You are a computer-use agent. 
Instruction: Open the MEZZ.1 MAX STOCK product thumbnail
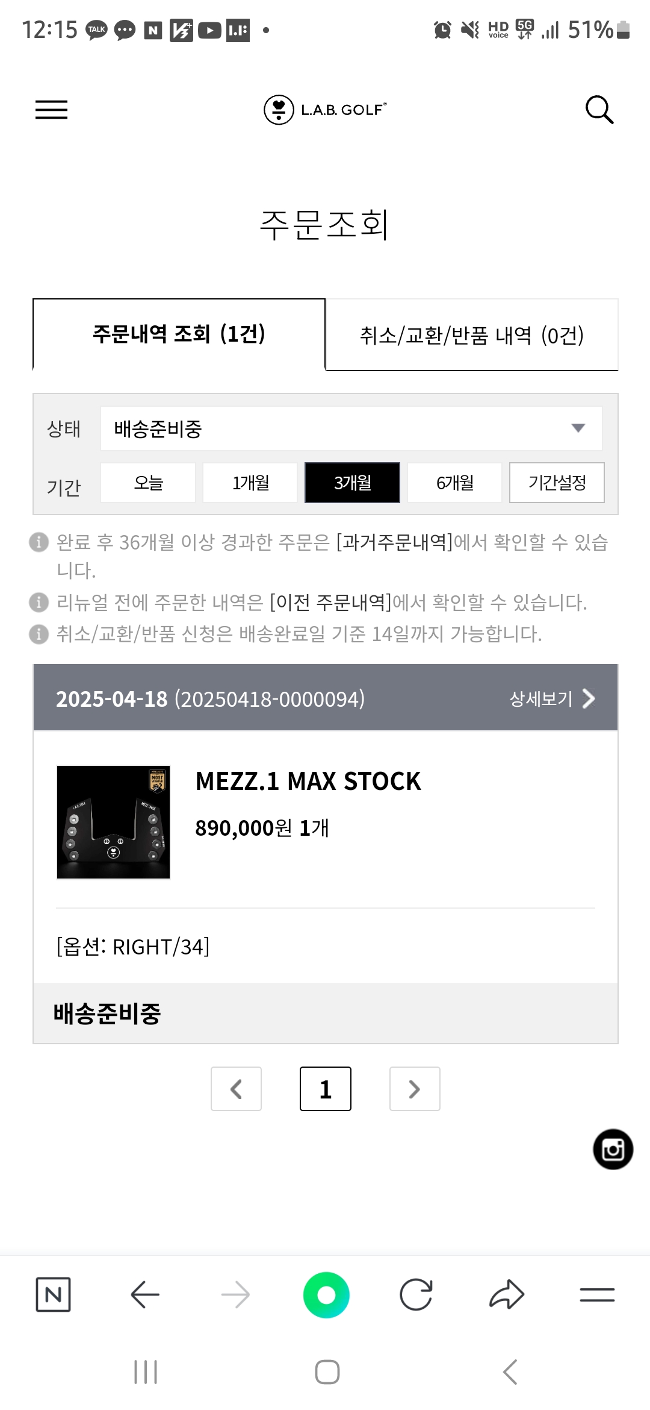[113, 822]
